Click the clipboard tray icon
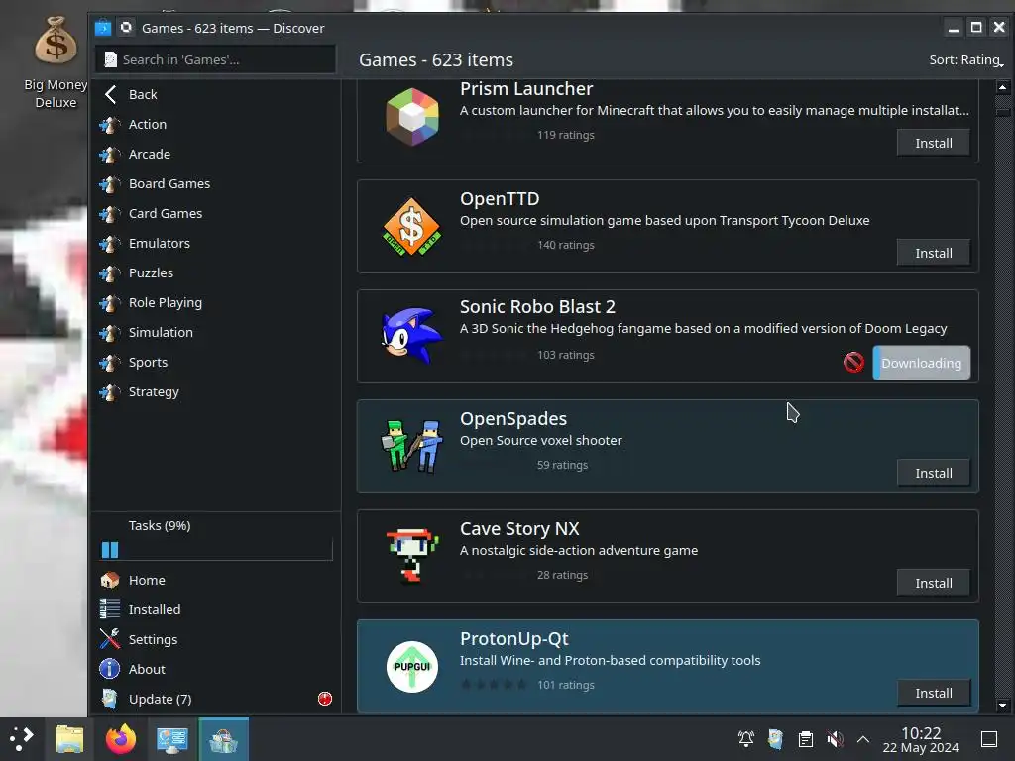 805,738
